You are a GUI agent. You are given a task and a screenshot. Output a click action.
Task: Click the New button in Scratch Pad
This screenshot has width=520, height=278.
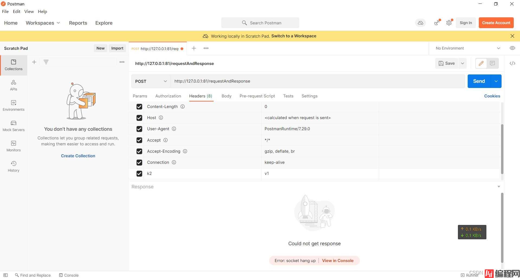(x=100, y=48)
